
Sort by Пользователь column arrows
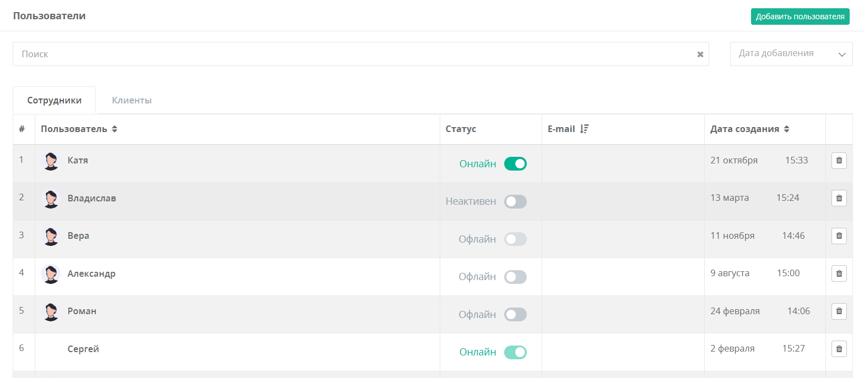pyautogui.click(x=115, y=129)
